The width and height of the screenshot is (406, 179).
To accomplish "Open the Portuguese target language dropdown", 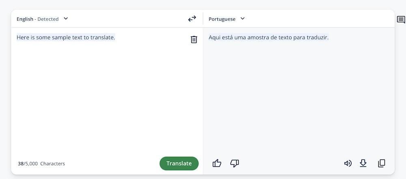I will [227, 19].
